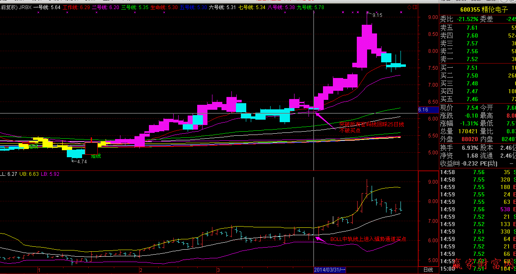Image resolution: width=516 pixels, height=274 pixels.
Task: Click the red diamond icon above the chart
Action: point(409,7)
